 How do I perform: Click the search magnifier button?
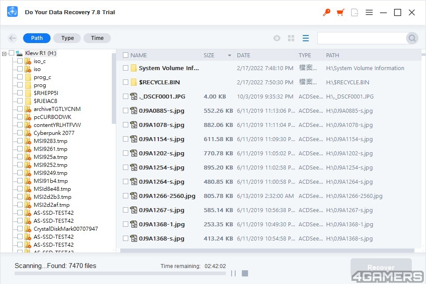[412, 38]
